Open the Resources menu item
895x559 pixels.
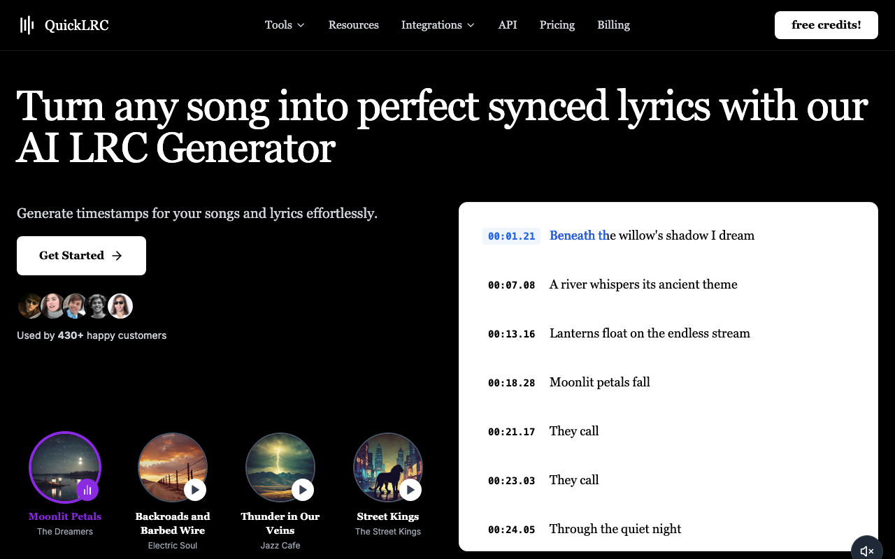click(354, 25)
